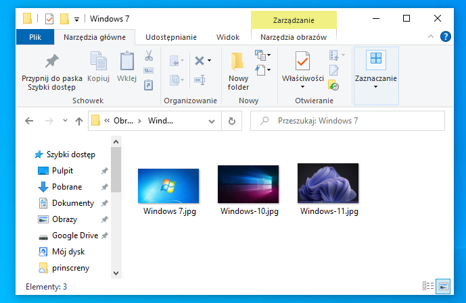Image resolution: width=466 pixels, height=303 pixels.
Task: Open the Easy access dropdown arrow
Action: pyautogui.click(x=269, y=70)
